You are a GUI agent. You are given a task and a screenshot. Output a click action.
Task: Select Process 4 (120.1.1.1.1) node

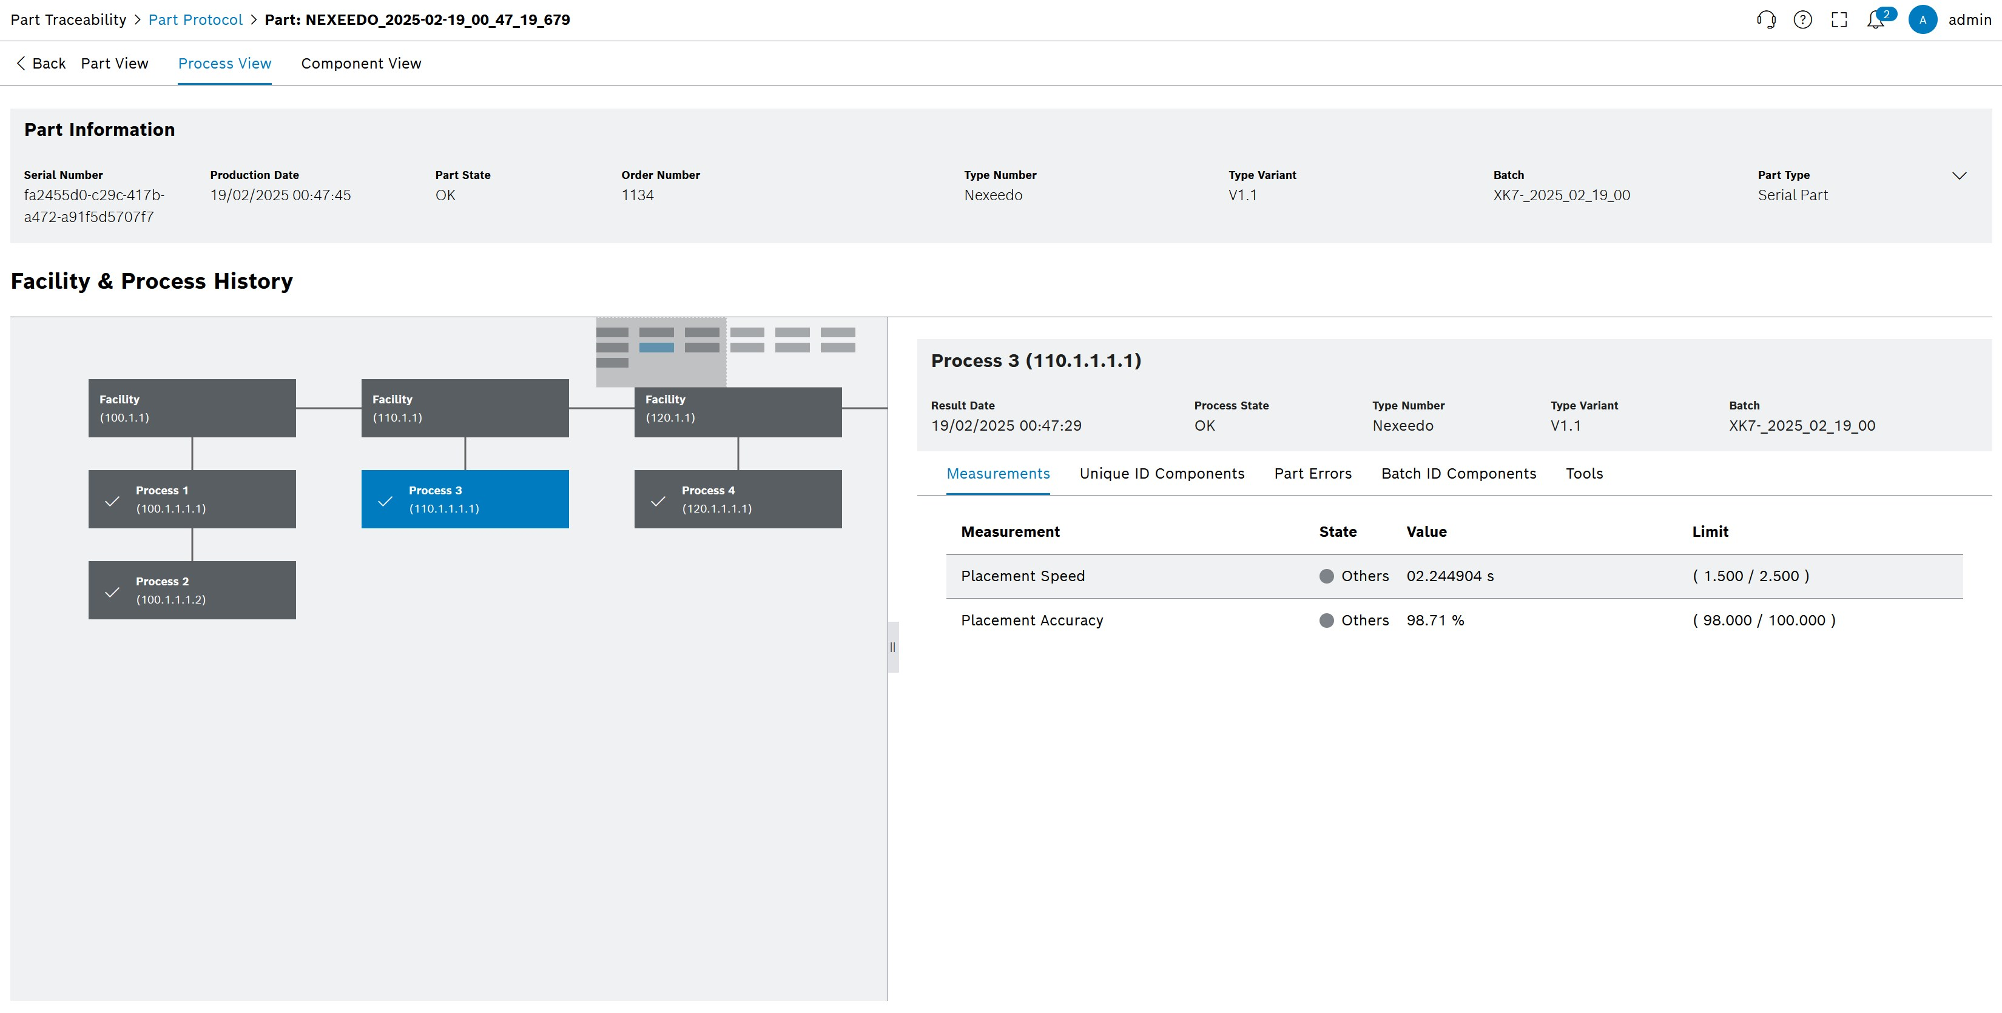(x=738, y=499)
